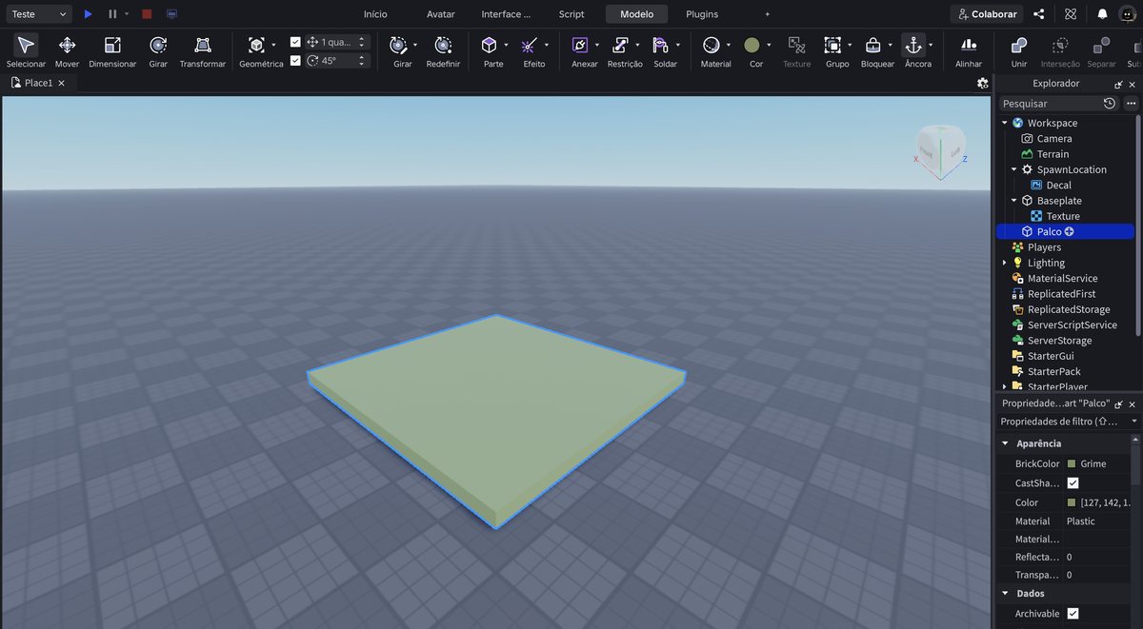This screenshot has height=629, width=1143.
Task: Toggle the move snap checkbox
Action: (x=295, y=42)
